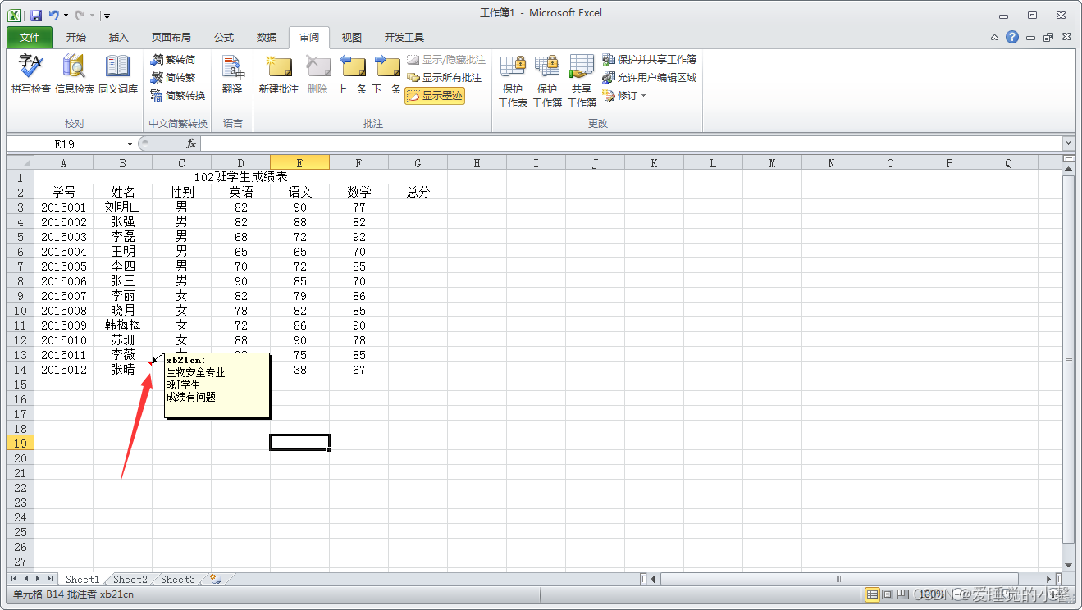This screenshot has height=610, width=1082.
Task: Click vertical scrollbar down arrow
Action: [x=1068, y=565]
